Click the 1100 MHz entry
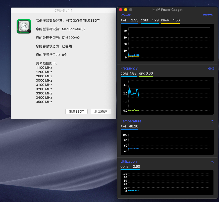The width and height of the screenshot is (219, 202). point(44,68)
